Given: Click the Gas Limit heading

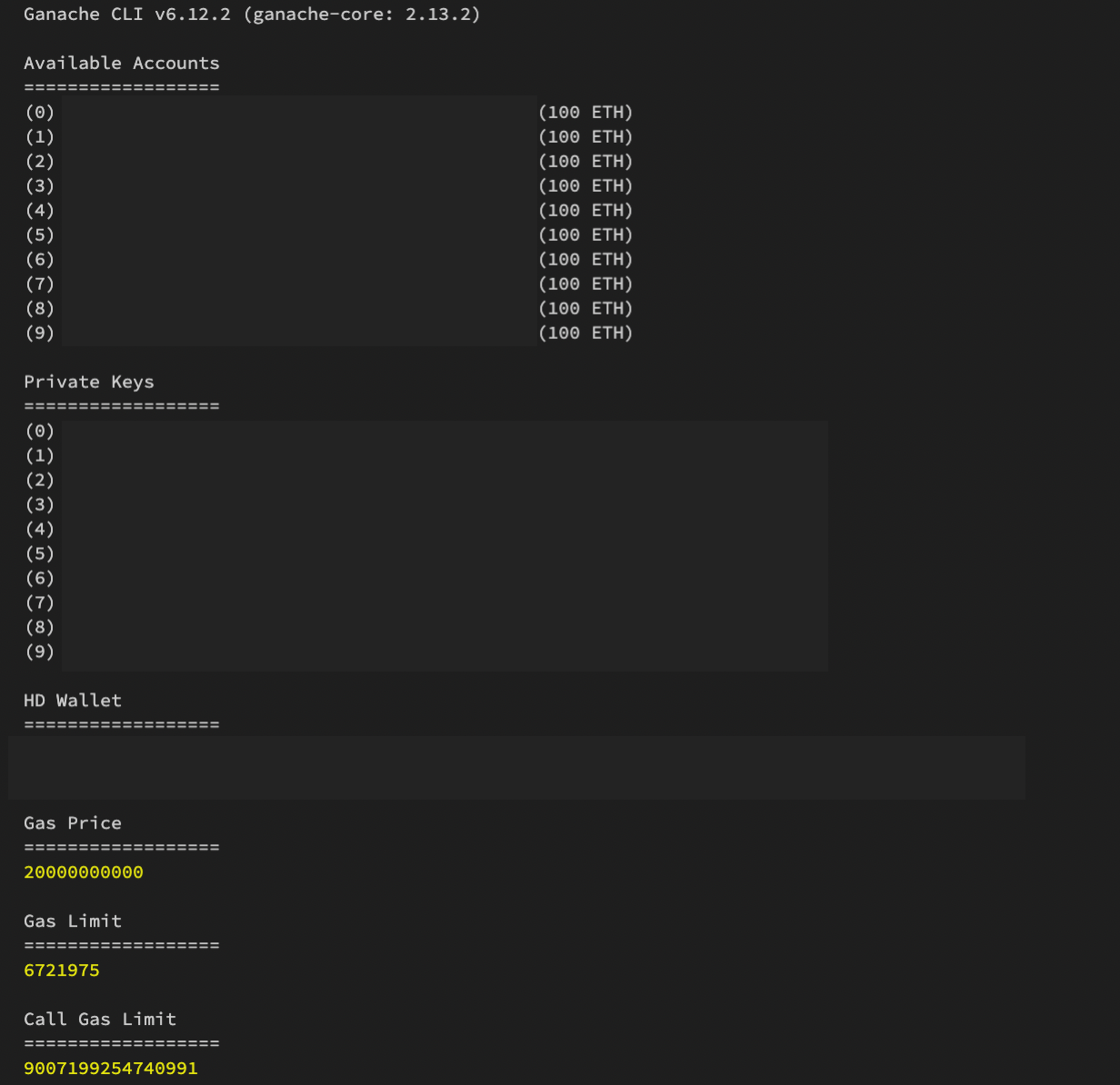Looking at the screenshot, I should (x=73, y=921).
